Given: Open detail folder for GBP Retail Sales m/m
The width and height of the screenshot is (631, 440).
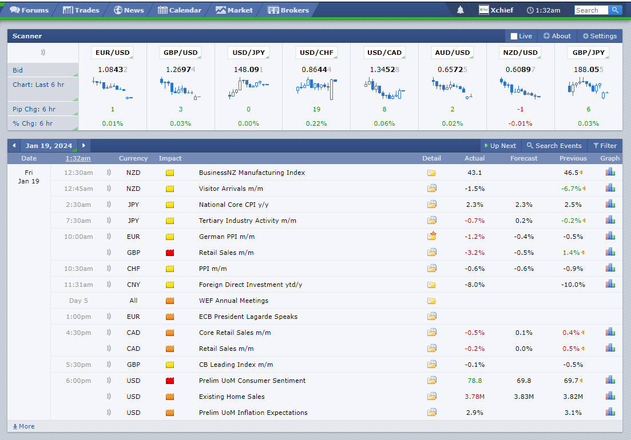Looking at the screenshot, I should (431, 253).
